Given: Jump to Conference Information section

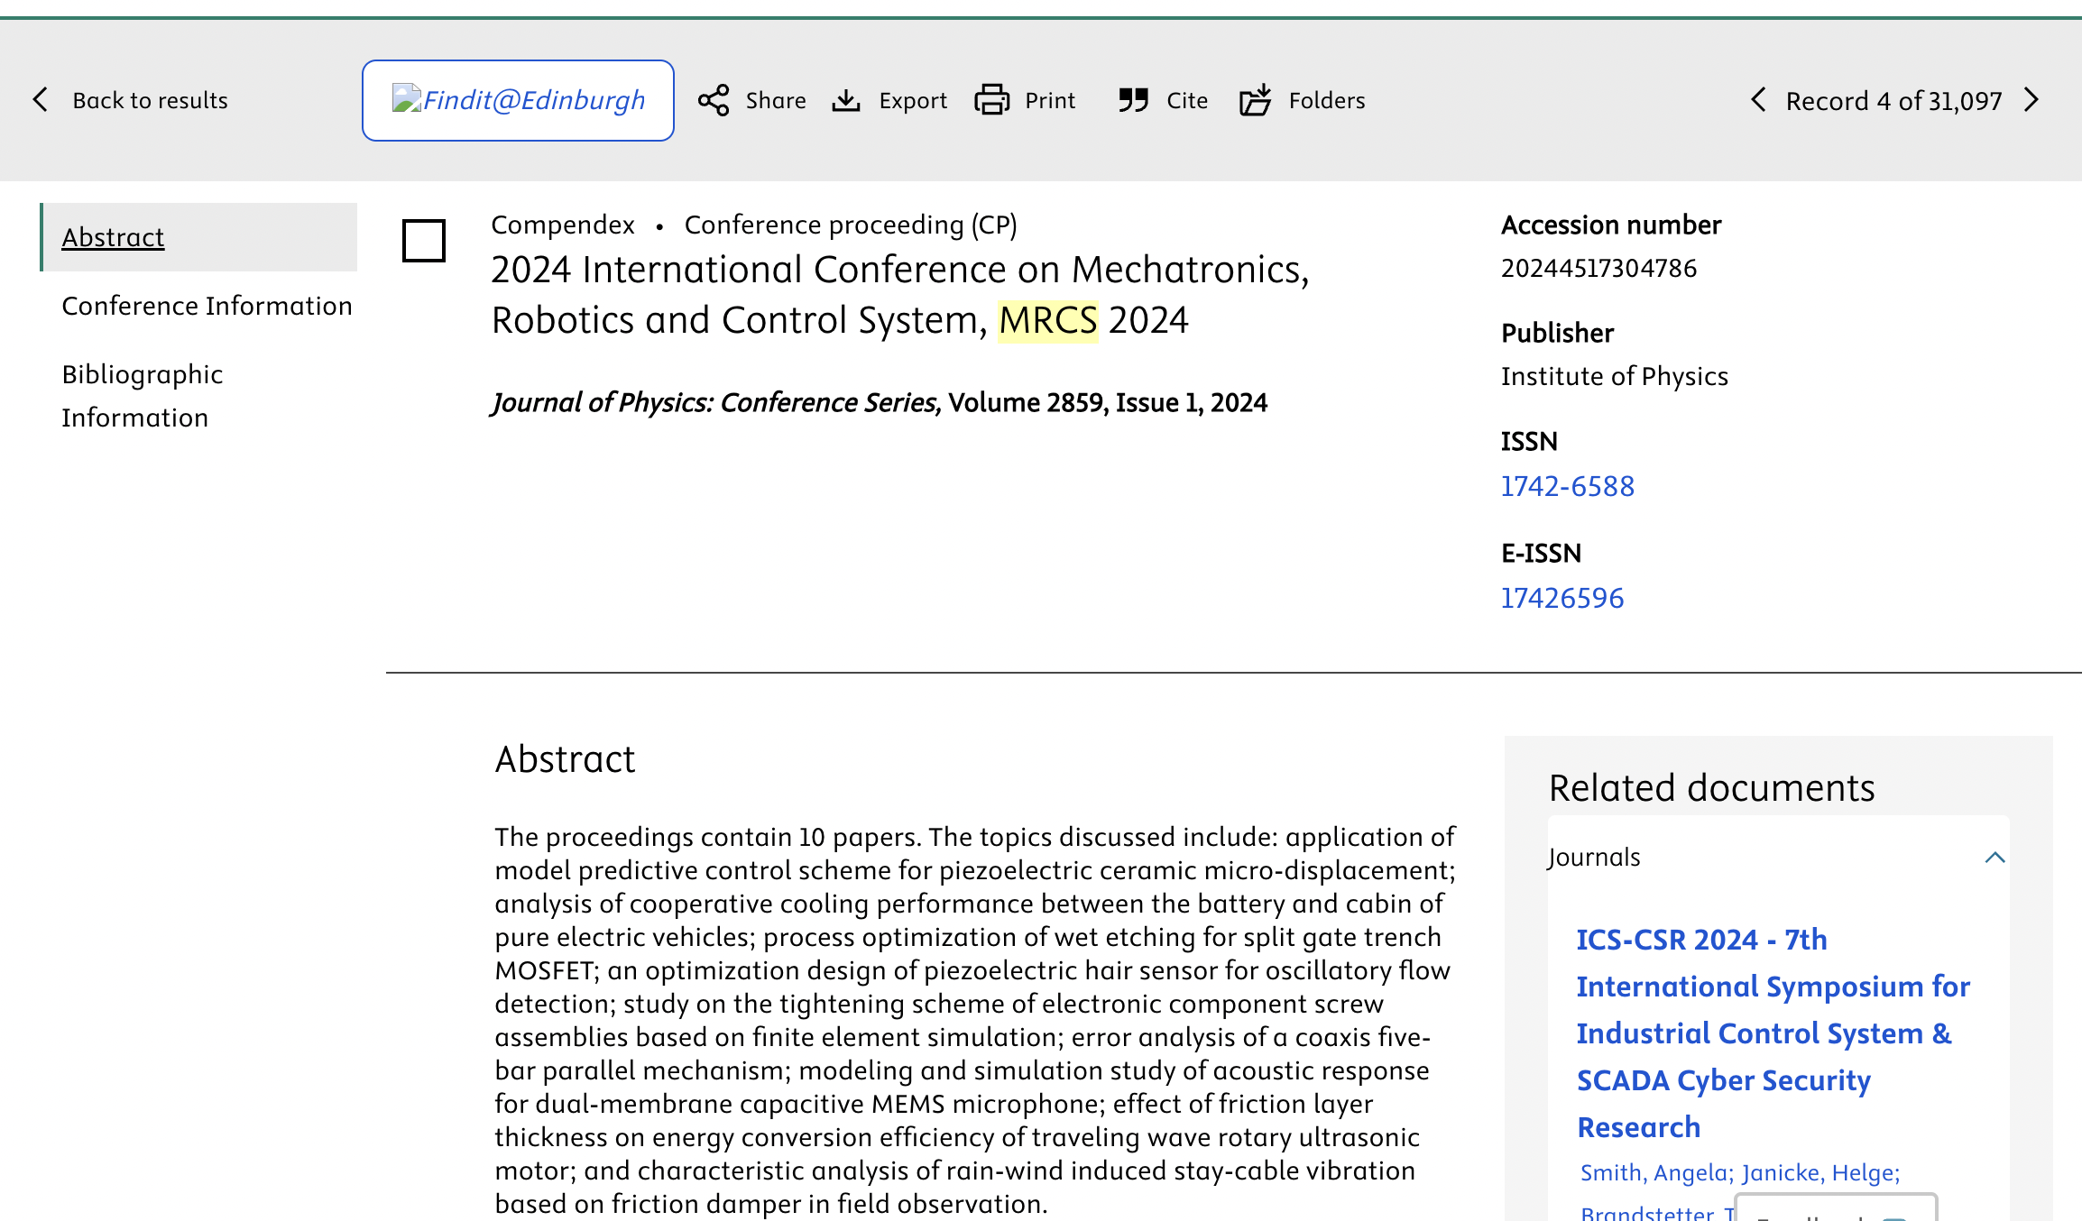Looking at the screenshot, I should (207, 306).
